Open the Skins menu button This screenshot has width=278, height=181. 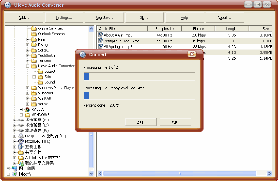(144, 17)
